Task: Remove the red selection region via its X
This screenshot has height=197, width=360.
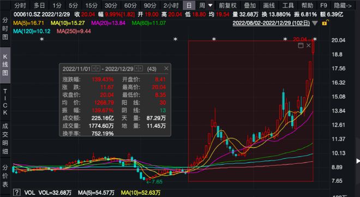Action: 309,45
